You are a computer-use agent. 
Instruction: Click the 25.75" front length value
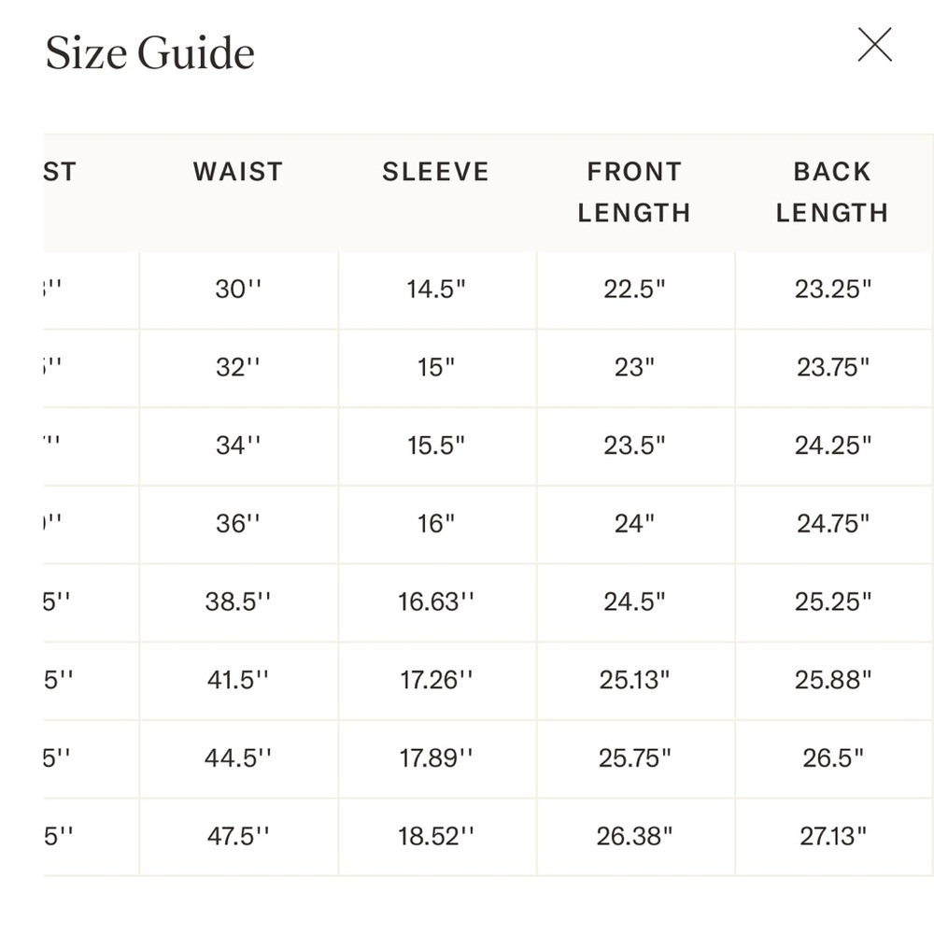[634, 758]
